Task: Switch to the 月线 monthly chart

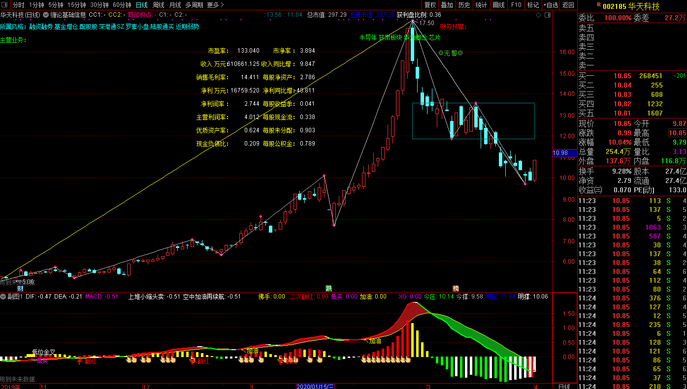Action: tap(175, 5)
